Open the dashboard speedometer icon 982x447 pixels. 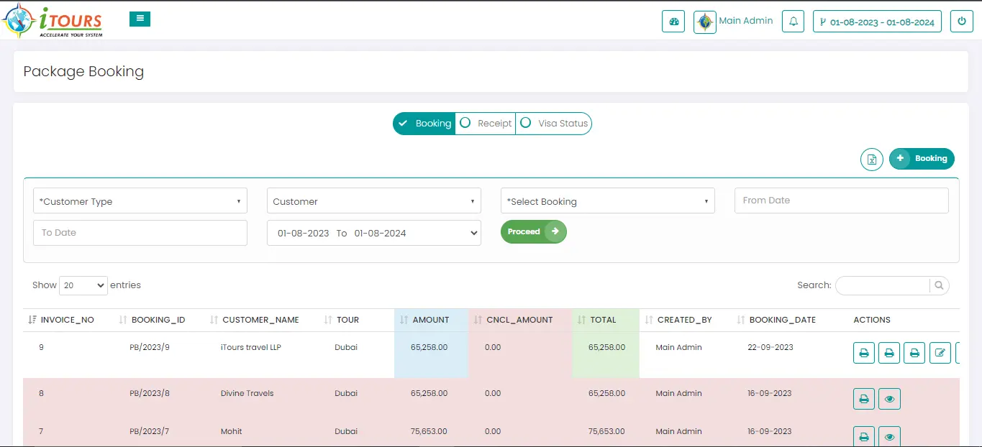(673, 22)
